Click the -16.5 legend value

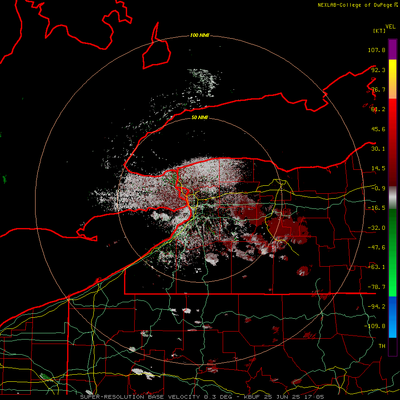pos(376,208)
